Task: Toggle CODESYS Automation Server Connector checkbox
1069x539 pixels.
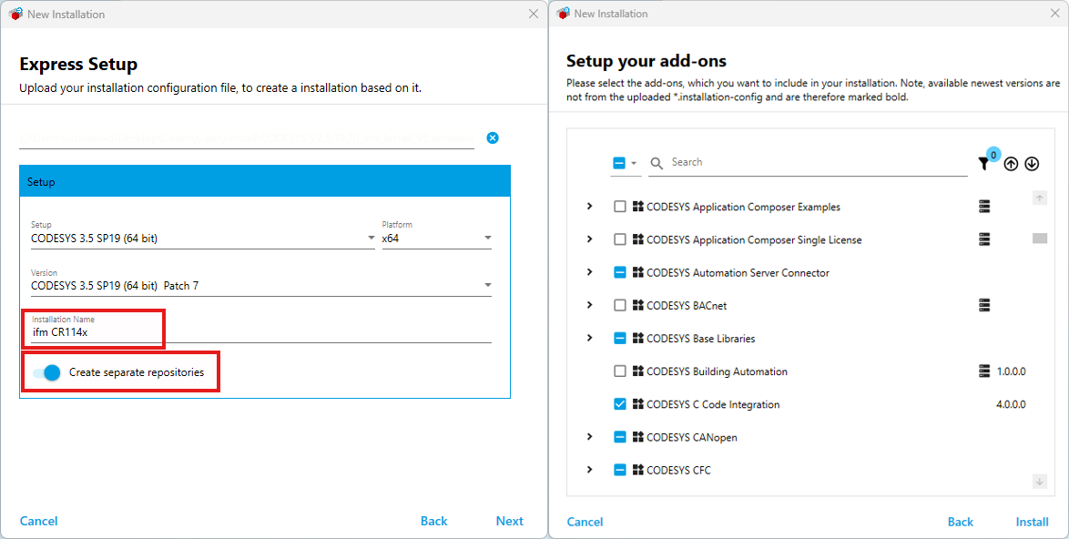Action: [x=620, y=272]
